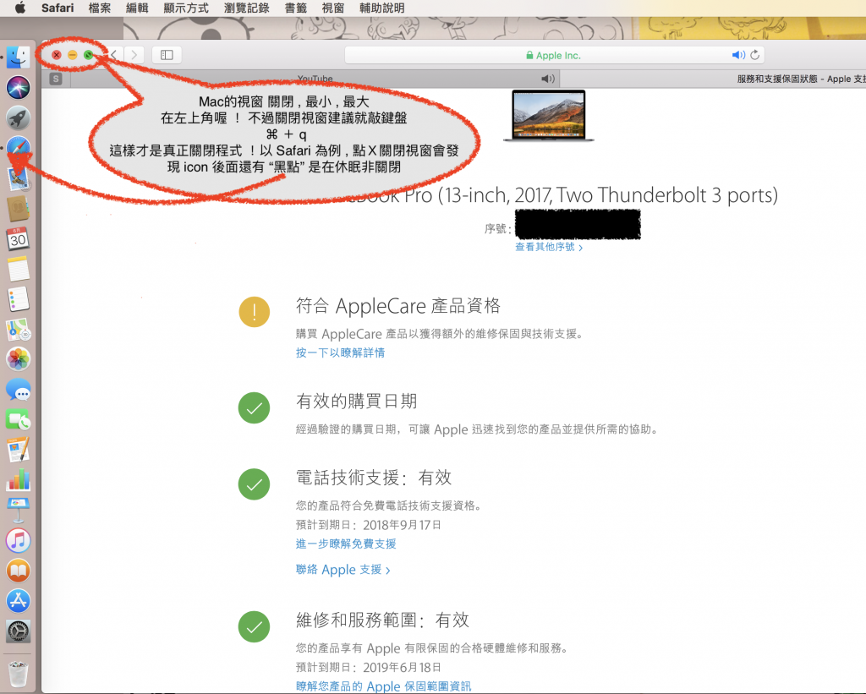Launch Numbers bar chart icon

pos(19,480)
